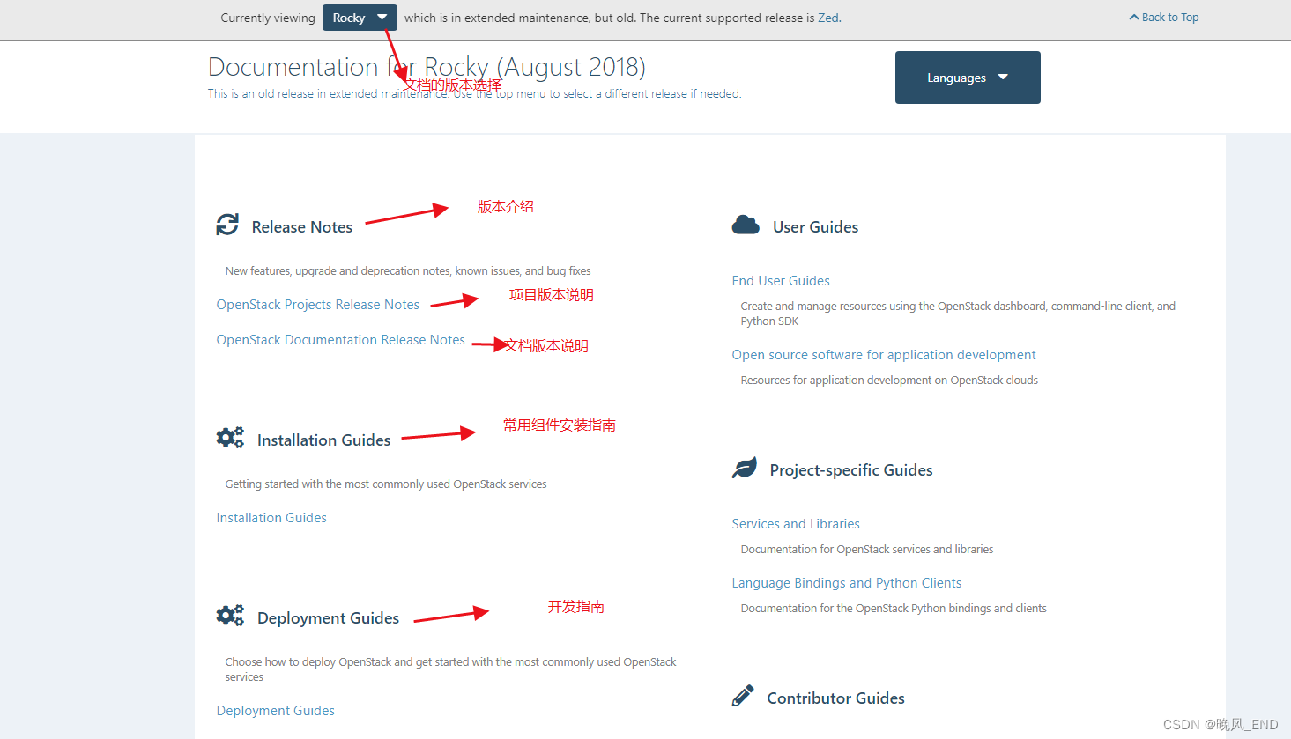Click the User Guides cloud icon
The height and width of the screenshot is (739, 1291).
coord(746,225)
